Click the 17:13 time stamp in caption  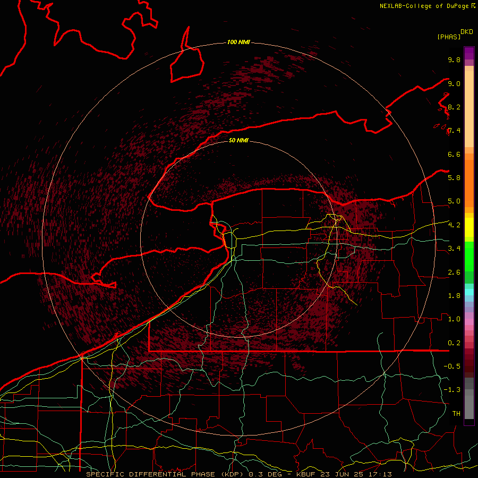(x=380, y=474)
